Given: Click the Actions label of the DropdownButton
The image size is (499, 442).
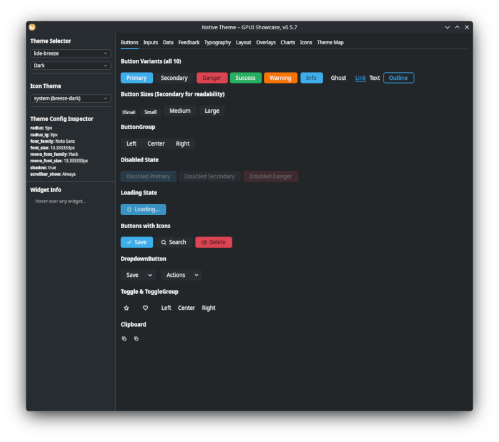Looking at the screenshot, I should click(176, 276).
